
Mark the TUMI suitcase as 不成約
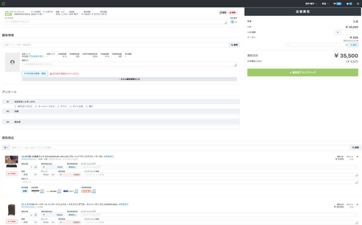[x=12, y=221]
